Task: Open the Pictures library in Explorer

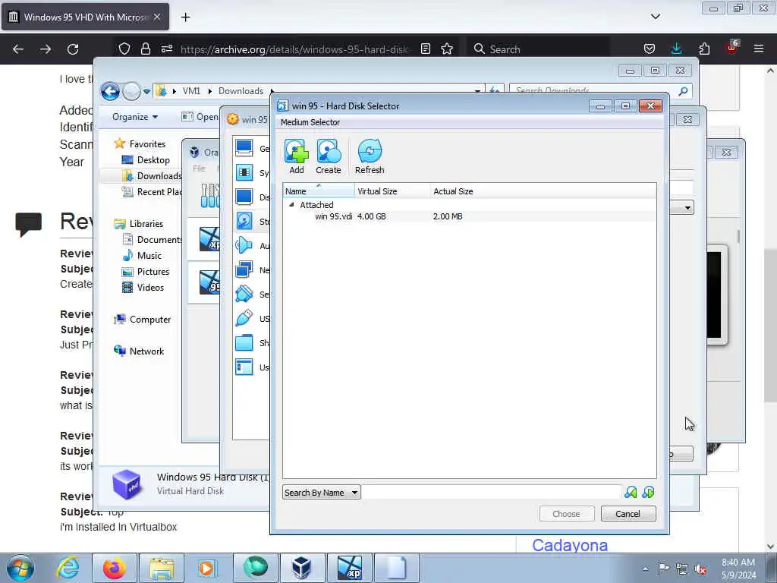Action: (x=146, y=272)
